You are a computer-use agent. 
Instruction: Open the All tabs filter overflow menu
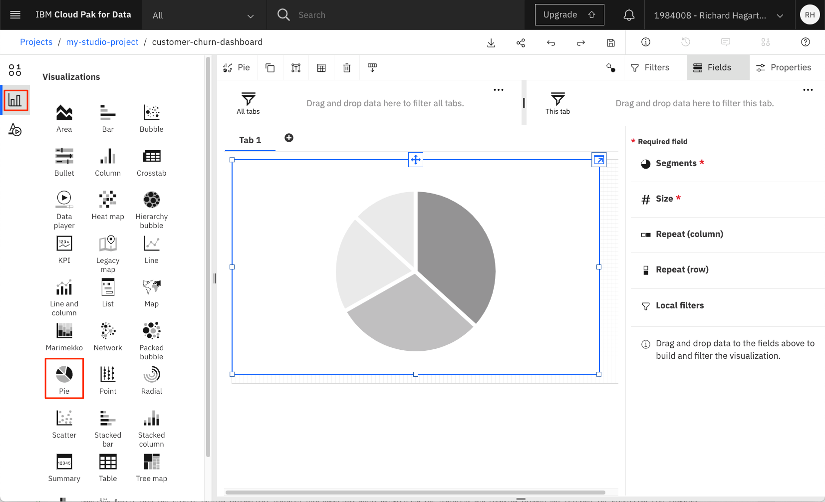498,90
